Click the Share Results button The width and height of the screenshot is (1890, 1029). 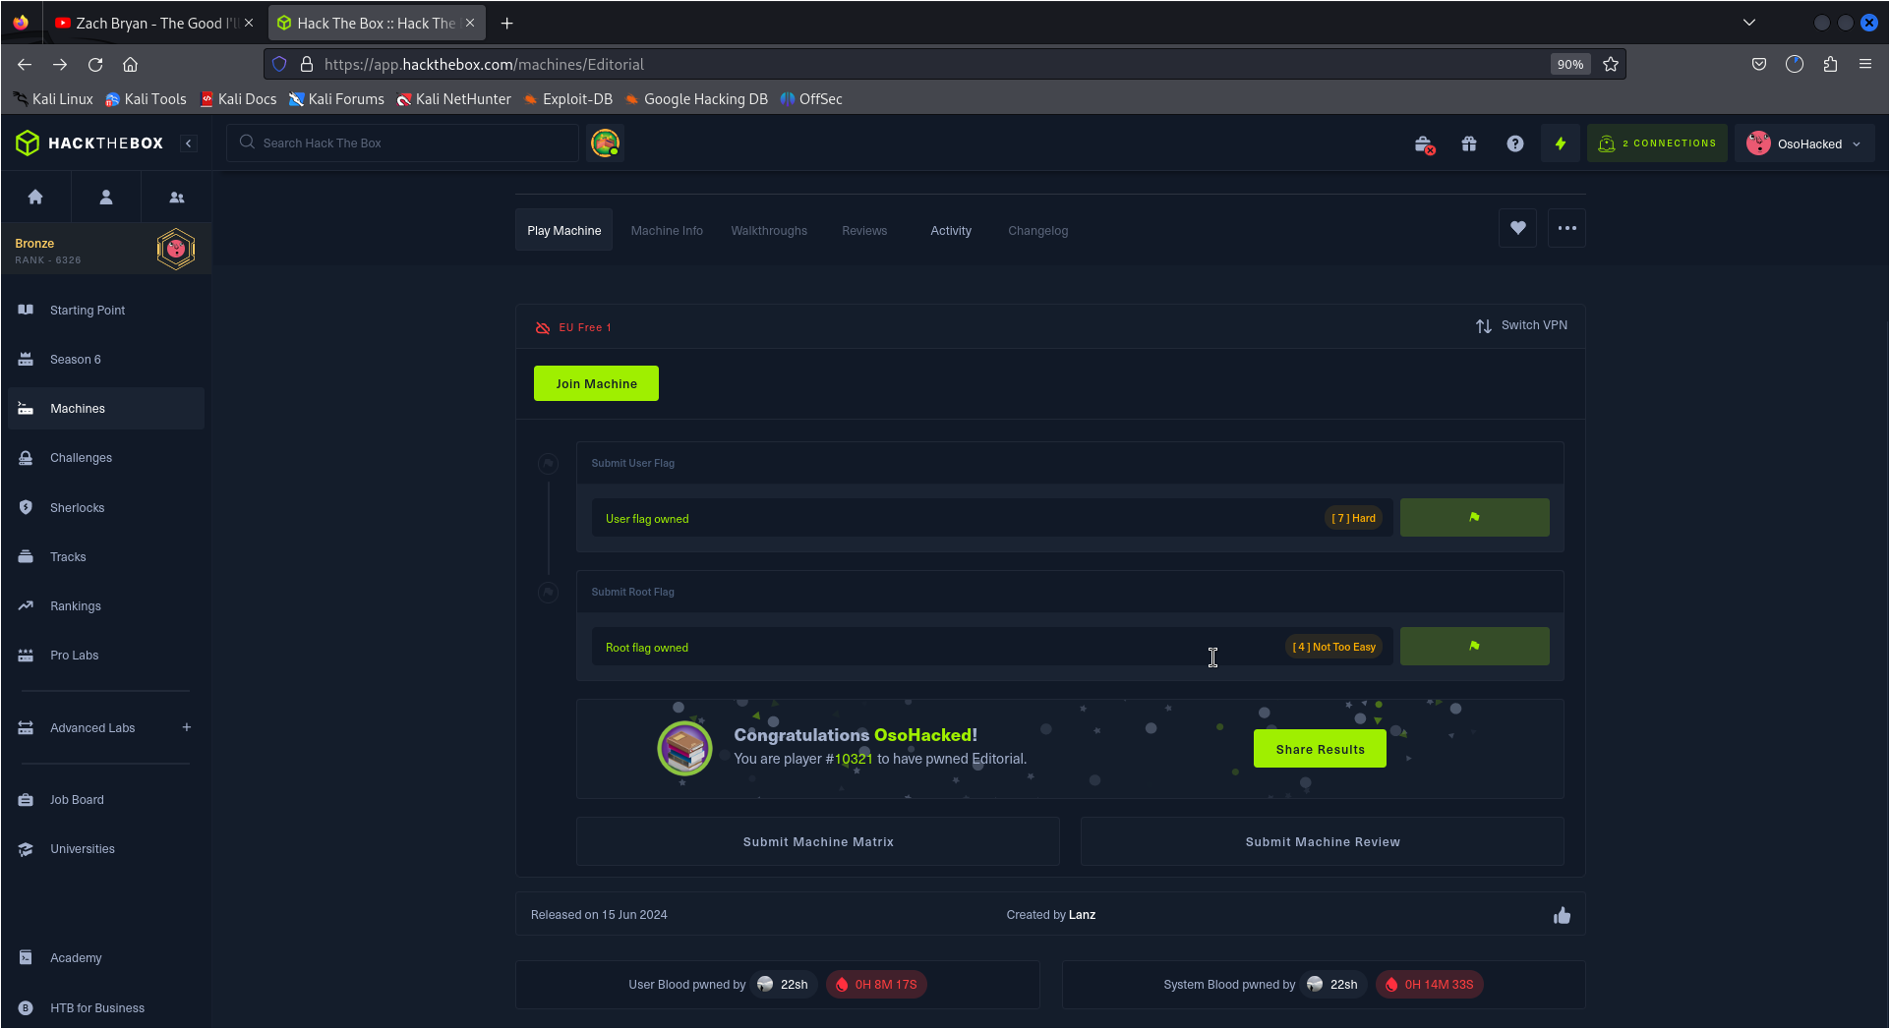pyautogui.click(x=1320, y=749)
